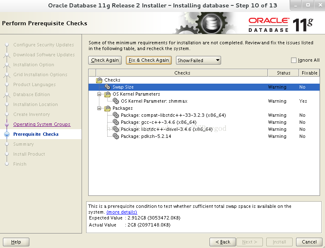This screenshot has width=325, height=248.
Task: Collapse the Packages tree node
Action: coord(99,108)
